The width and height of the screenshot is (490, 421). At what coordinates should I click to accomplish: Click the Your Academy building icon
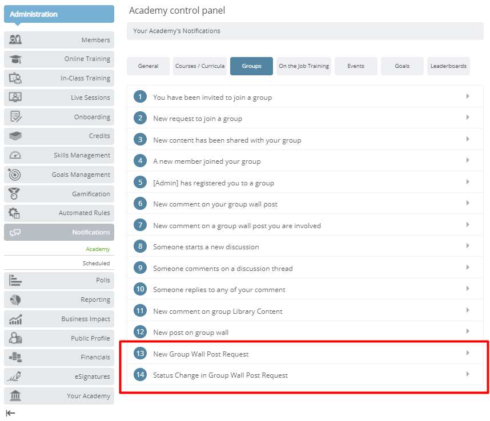[15, 396]
